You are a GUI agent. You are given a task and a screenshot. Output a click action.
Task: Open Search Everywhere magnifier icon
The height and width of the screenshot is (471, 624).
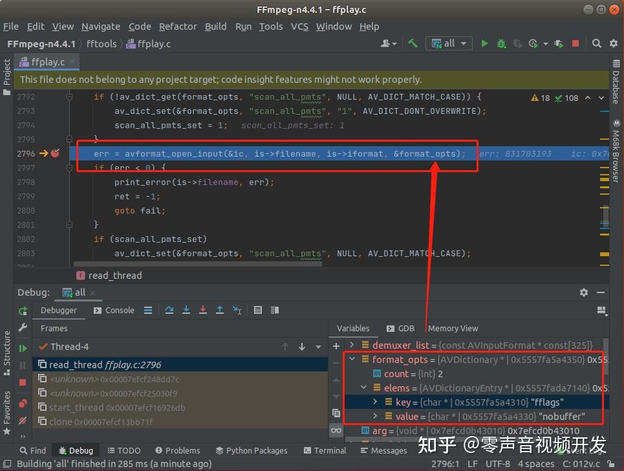(x=596, y=43)
